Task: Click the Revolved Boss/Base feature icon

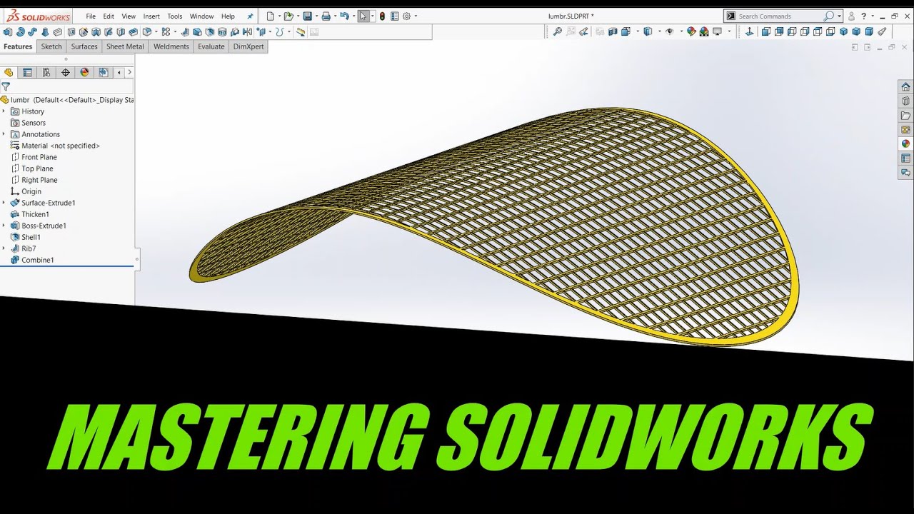Action: (x=20, y=31)
